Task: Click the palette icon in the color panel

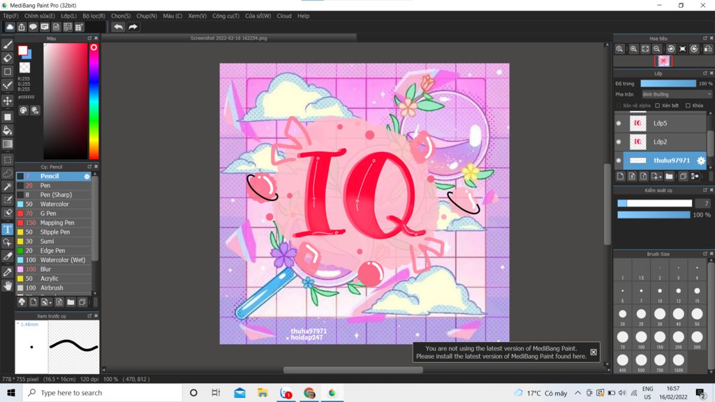Action: [23, 110]
